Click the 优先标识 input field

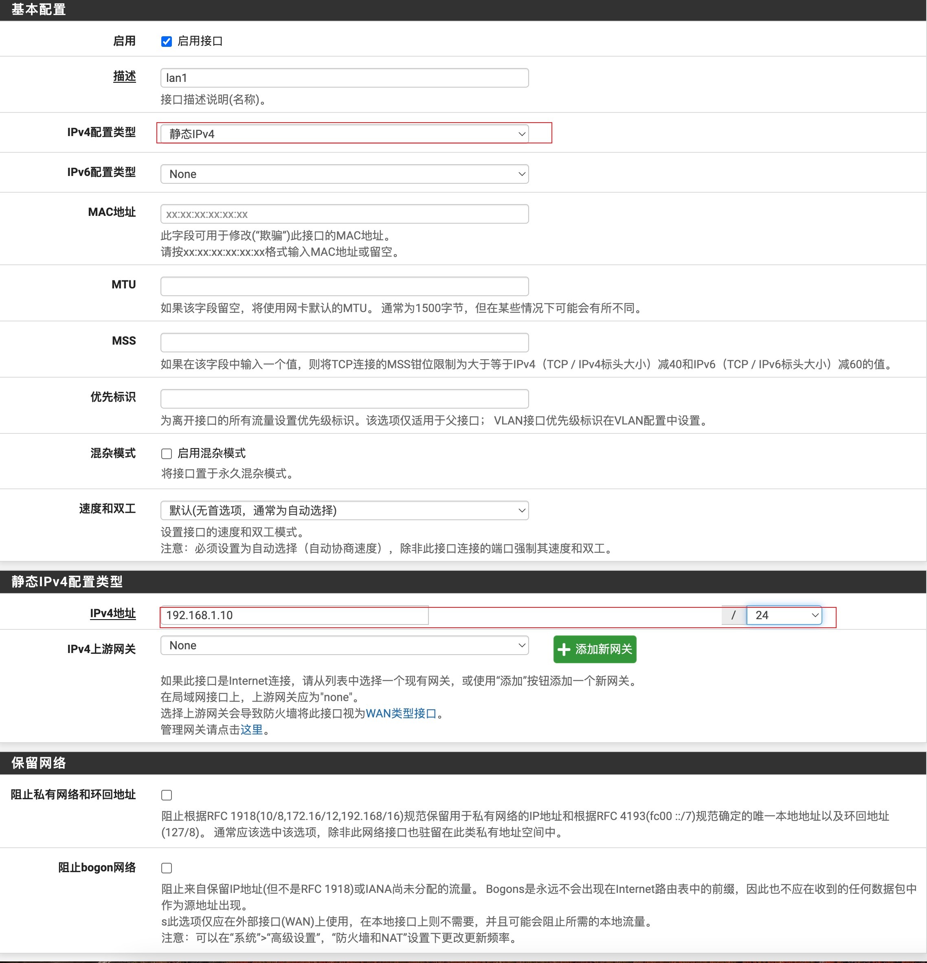[x=344, y=398]
